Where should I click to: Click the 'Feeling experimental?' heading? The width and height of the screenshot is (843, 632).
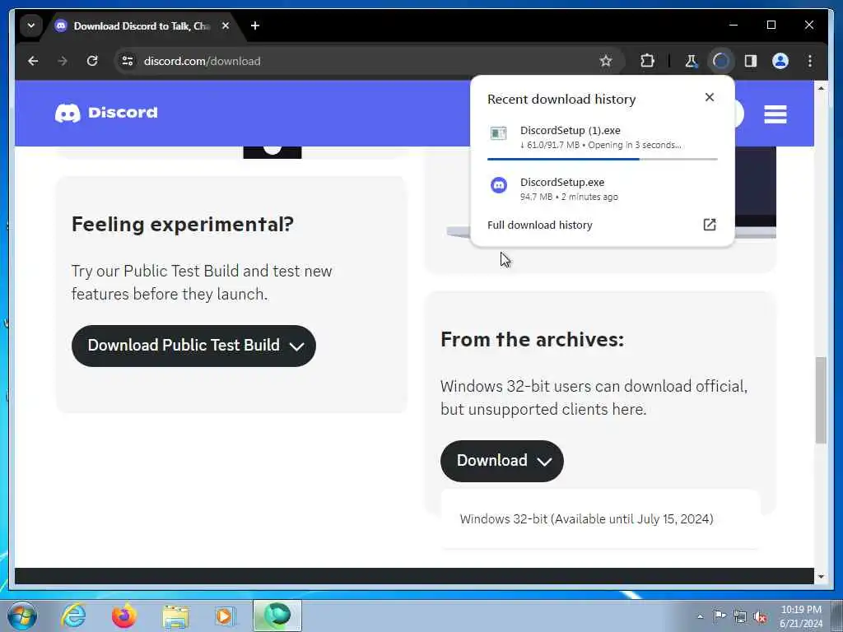click(x=183, y=224)
